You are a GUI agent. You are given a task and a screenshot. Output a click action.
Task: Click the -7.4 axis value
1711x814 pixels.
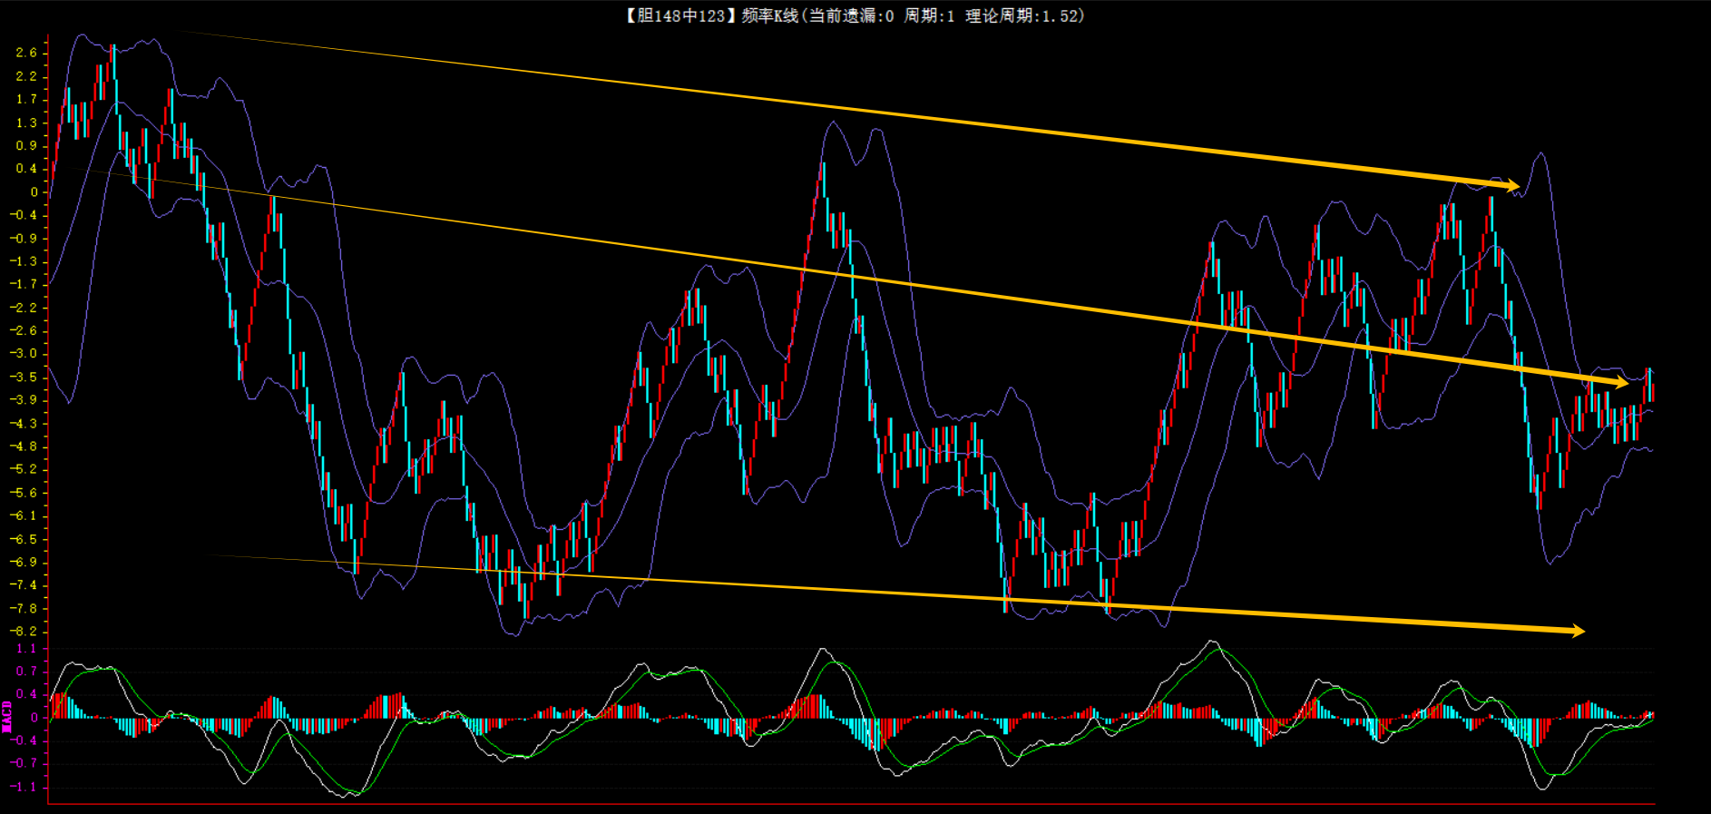point(24,585)
